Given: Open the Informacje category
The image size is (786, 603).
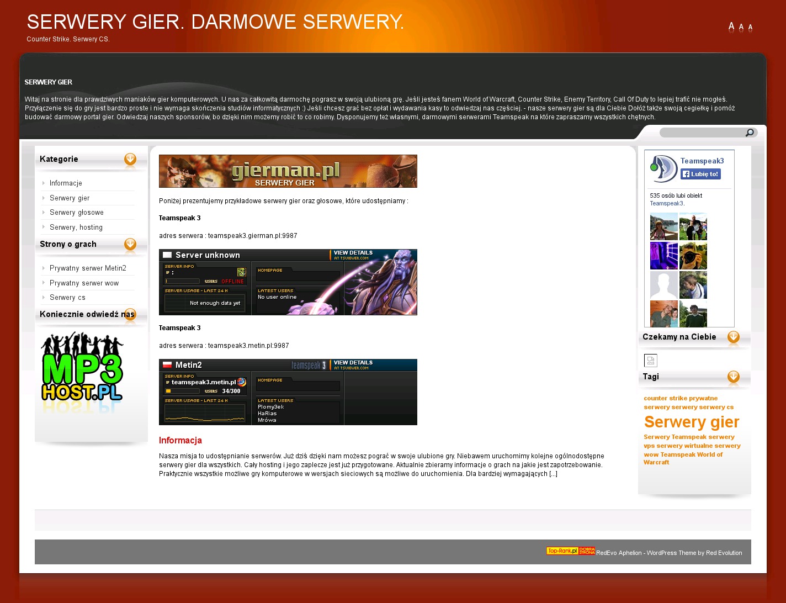Looking at the screenshot, I should coord(66,183).
